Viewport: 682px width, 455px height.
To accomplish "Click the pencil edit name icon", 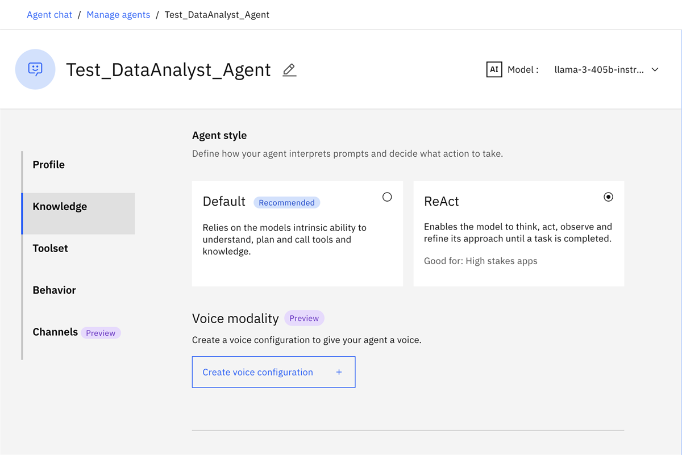I will 289,70.
